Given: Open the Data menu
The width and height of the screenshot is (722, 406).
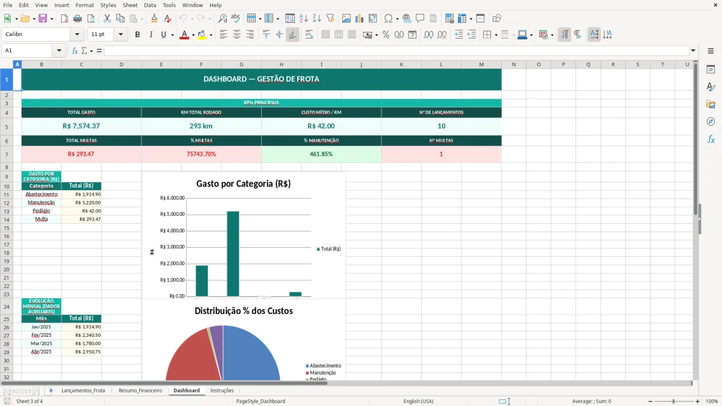Looking at the screenshot, I should 150,5.
